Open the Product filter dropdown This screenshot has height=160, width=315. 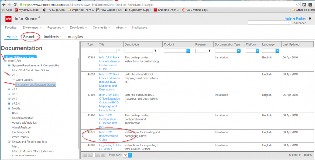point(188,51)
